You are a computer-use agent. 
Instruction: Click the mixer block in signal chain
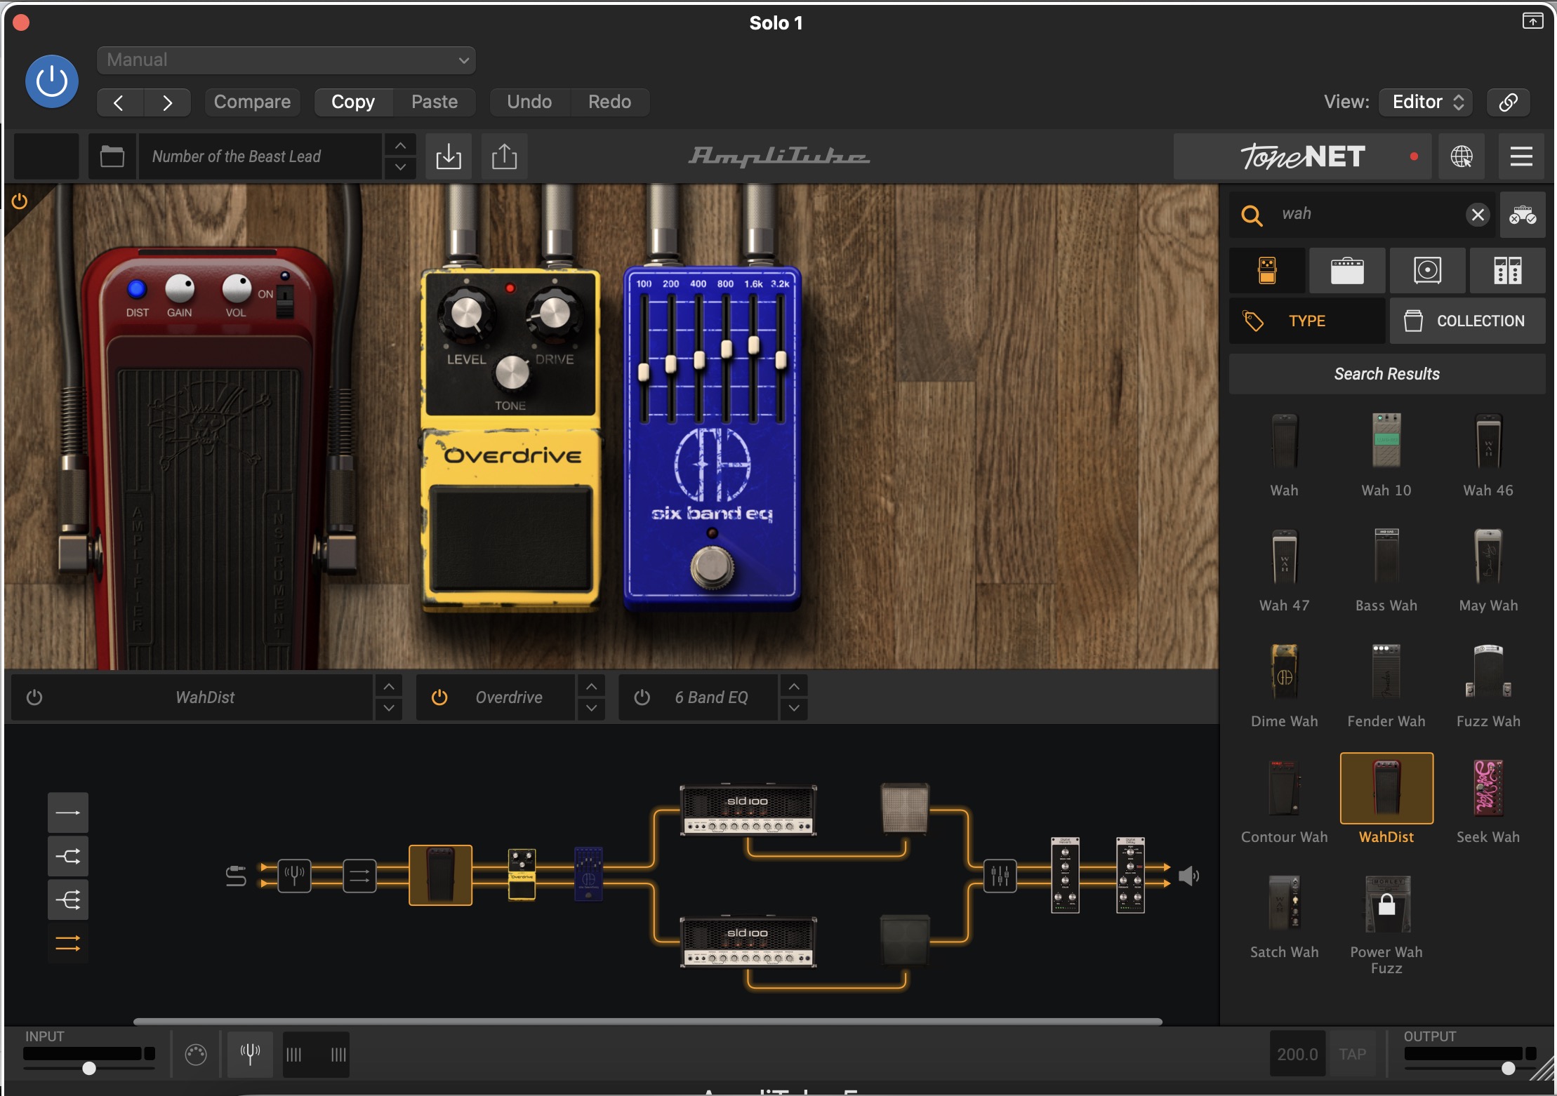coord(1000,875)
